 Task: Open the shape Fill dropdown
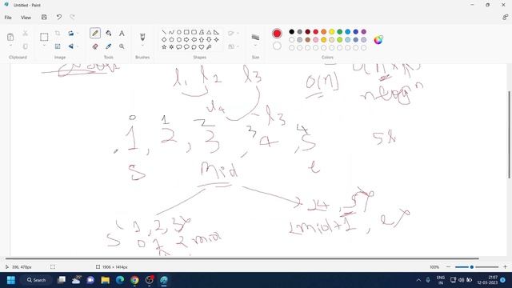click(234, 46)
